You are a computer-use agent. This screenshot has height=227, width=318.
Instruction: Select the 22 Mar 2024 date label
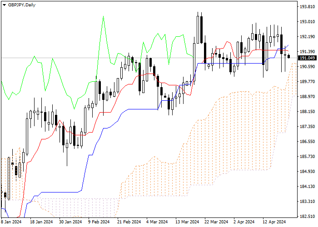click(217, 222)
